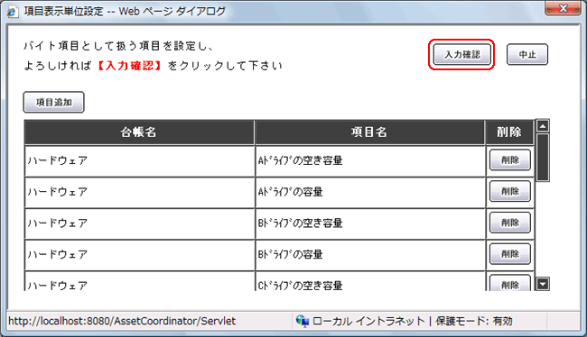
Task: Delete the Bドライブの空き容量 row
Action: (x=510, y=223)
